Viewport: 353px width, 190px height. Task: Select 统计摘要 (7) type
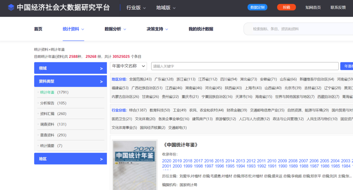51,146
